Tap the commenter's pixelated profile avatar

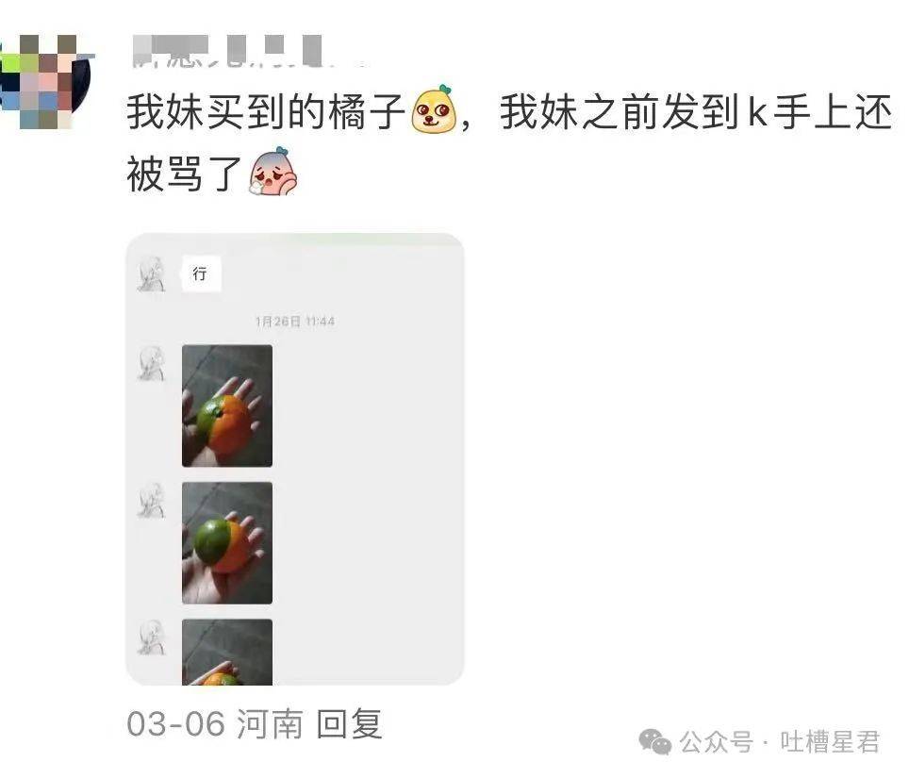click(x=45, y=82)
